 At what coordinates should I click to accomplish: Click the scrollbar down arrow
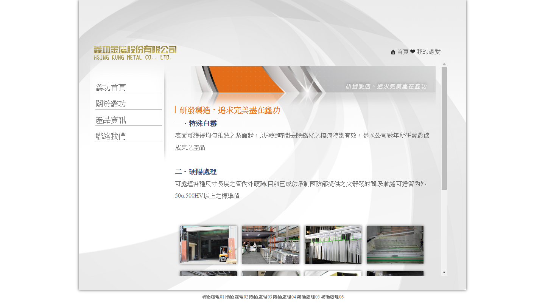444,272
